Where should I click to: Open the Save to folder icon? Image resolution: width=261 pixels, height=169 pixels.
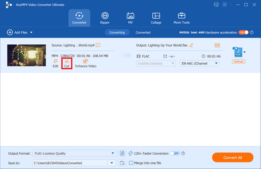pyautogui.click(x=122, y=163)
